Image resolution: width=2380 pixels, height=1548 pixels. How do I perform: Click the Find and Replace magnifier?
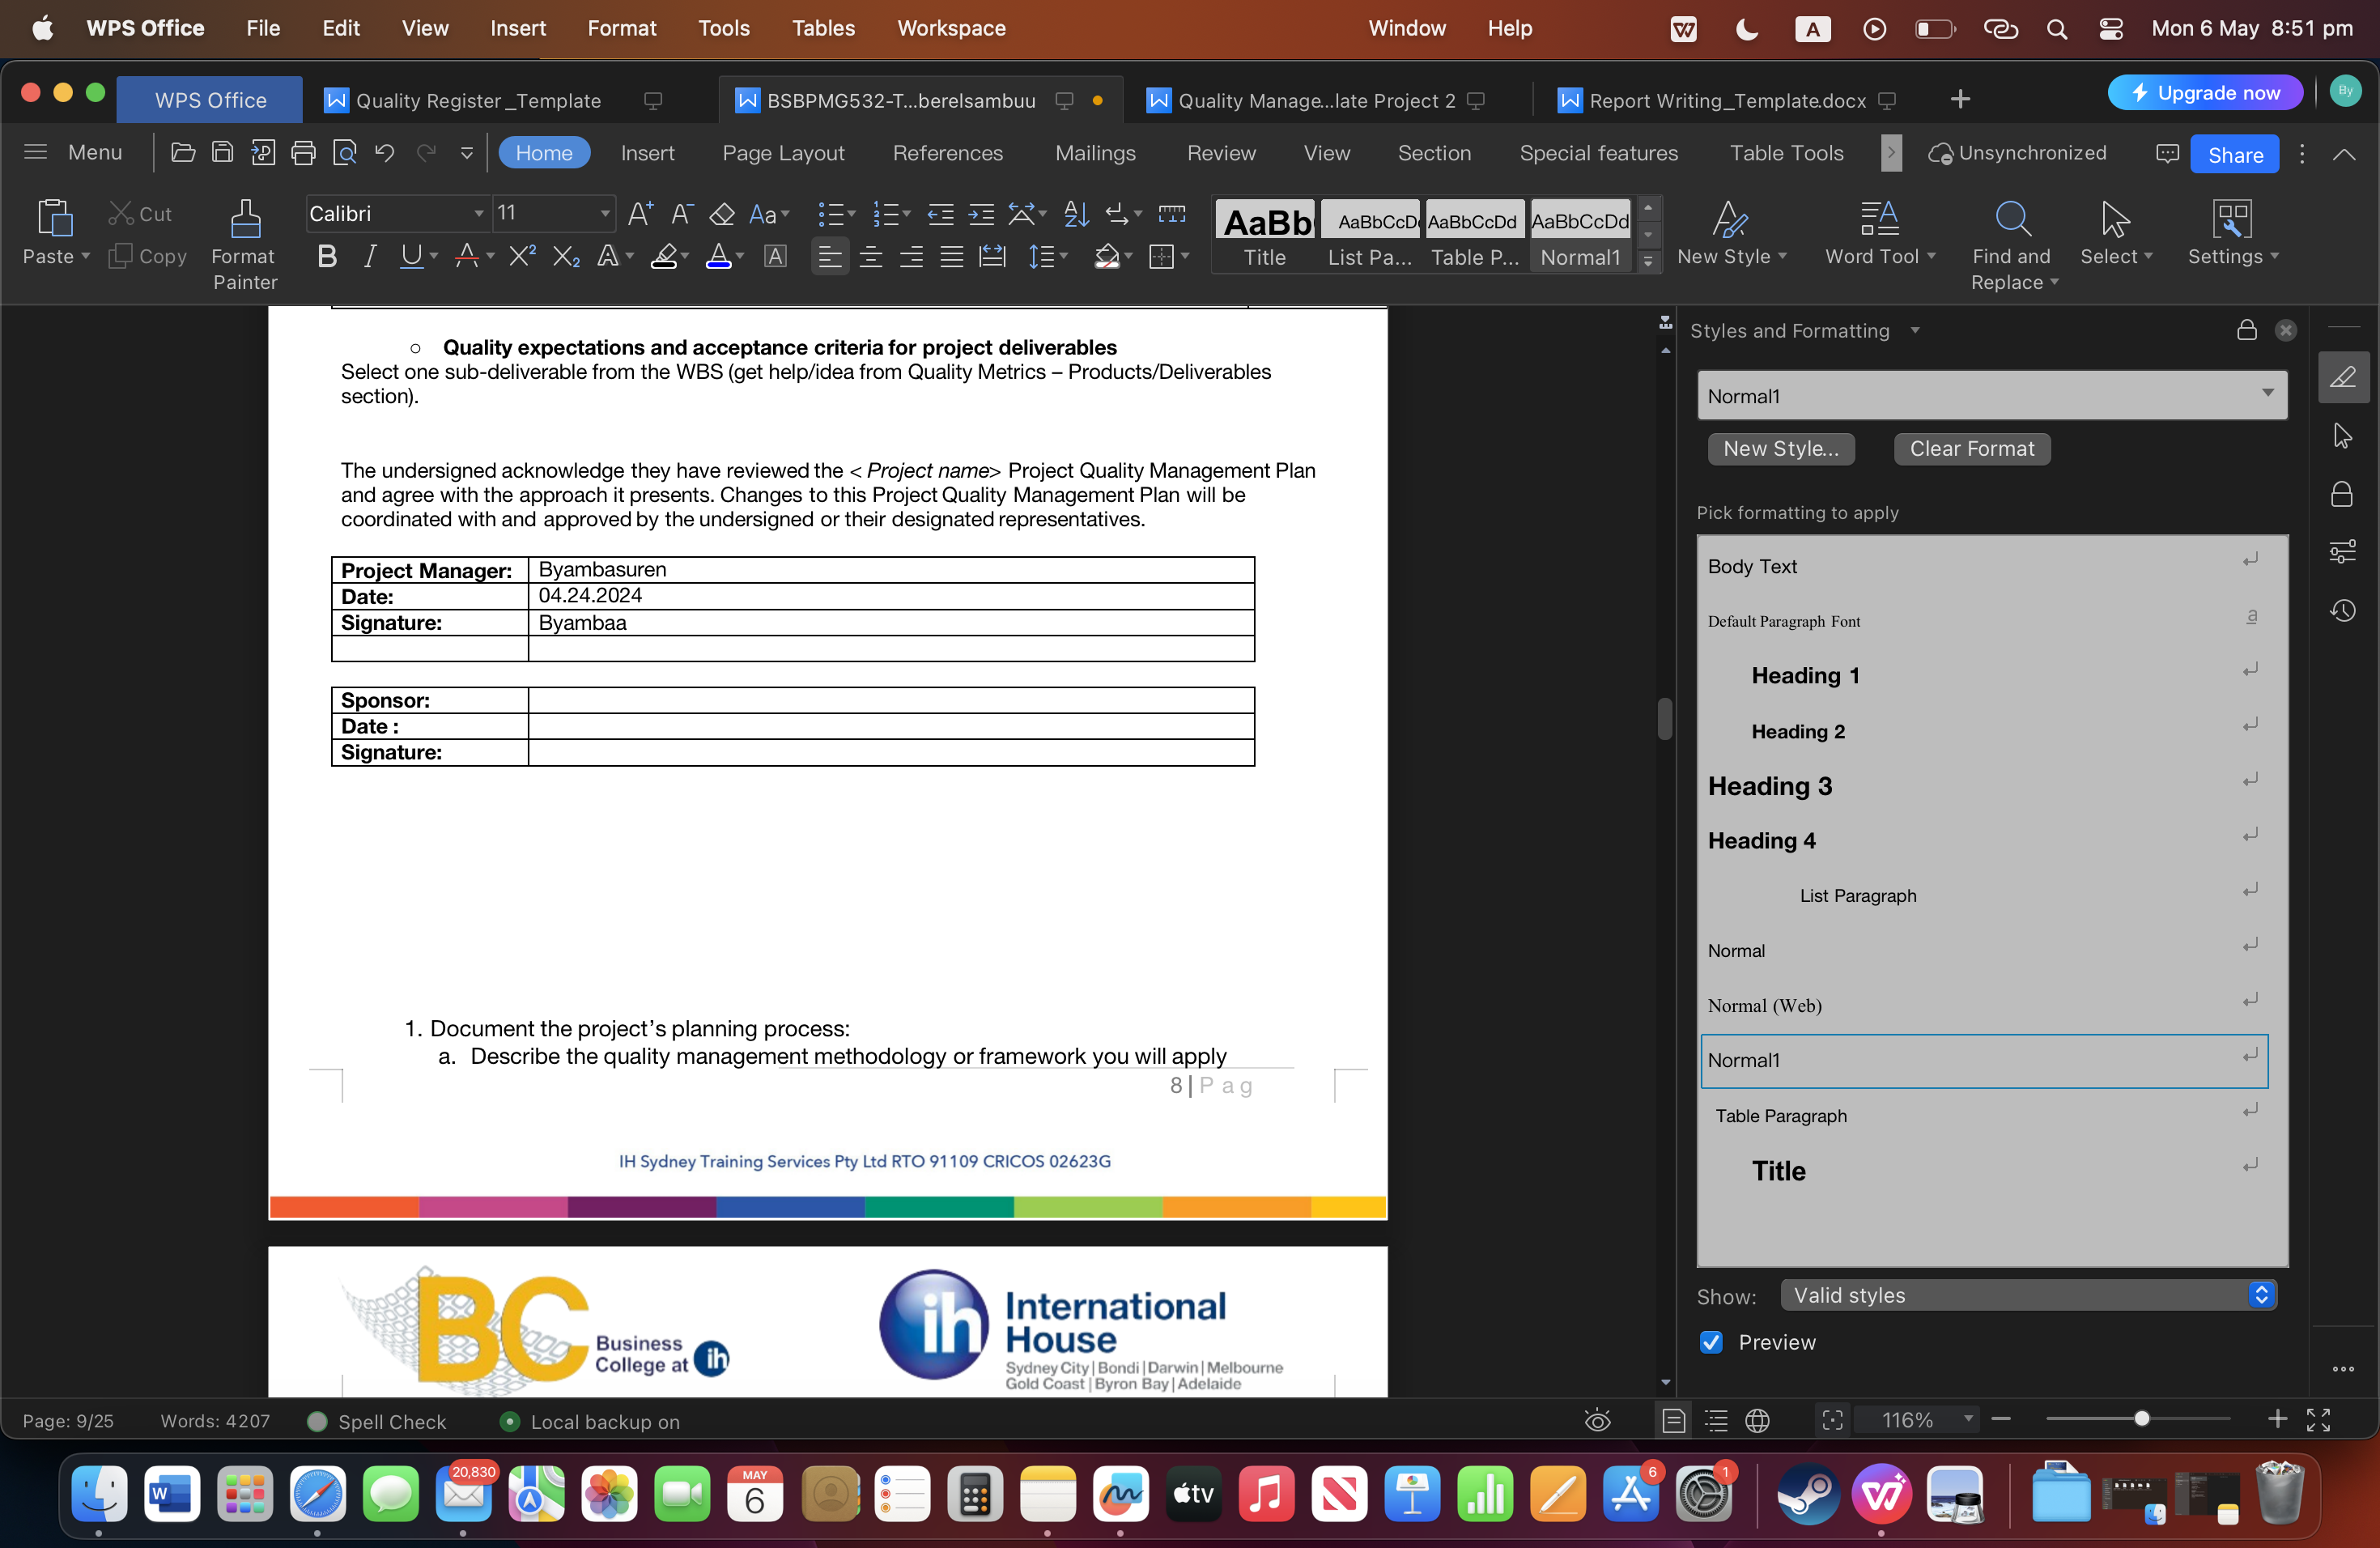click(2011, 219)
